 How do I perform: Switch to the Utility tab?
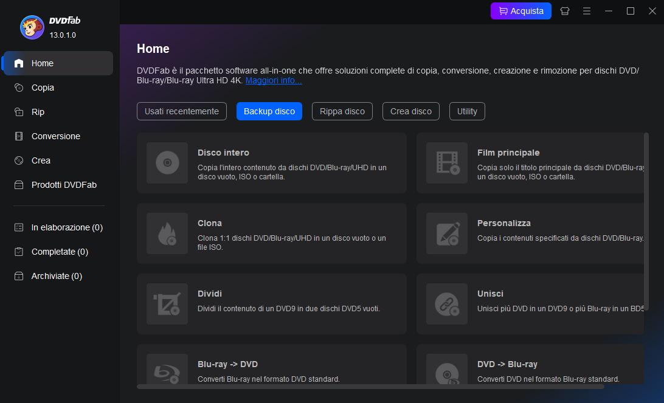(467, 111)
